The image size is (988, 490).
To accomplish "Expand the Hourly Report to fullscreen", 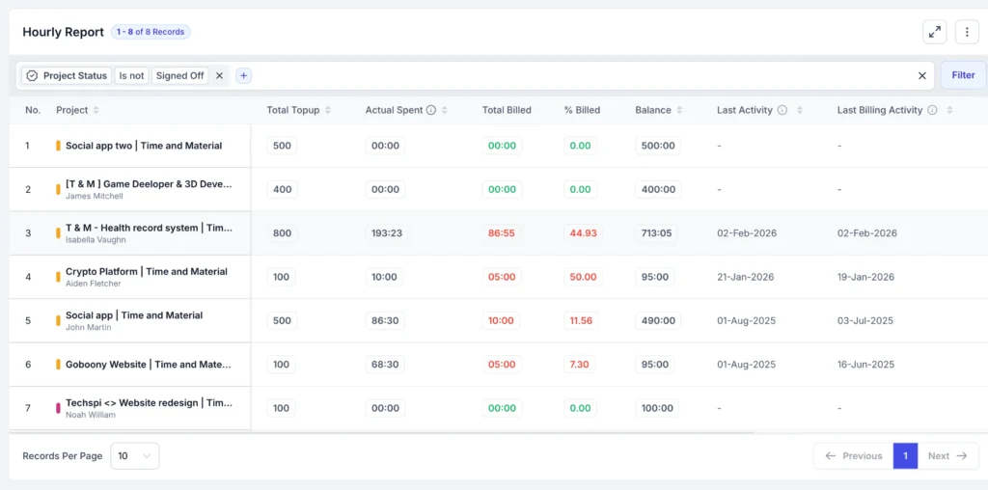I will click(934, 32).
